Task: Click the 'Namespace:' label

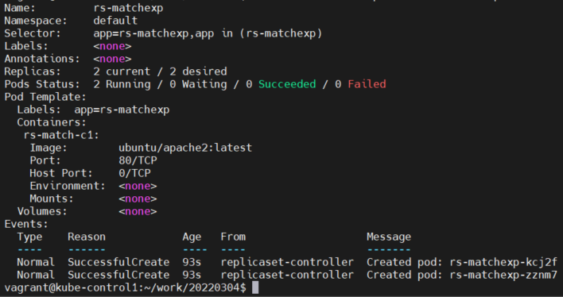Action: tap(36, 21)
